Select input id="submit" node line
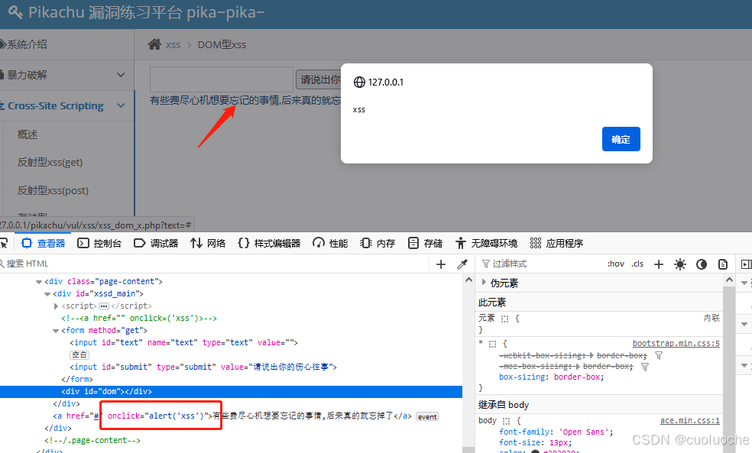 click(x=203, y=367)
